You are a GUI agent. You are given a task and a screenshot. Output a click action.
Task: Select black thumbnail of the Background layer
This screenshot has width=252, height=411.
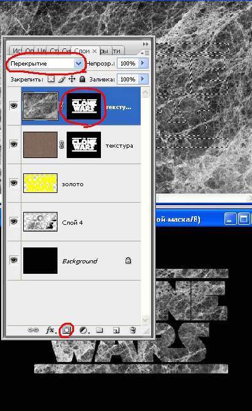[40, 260]
